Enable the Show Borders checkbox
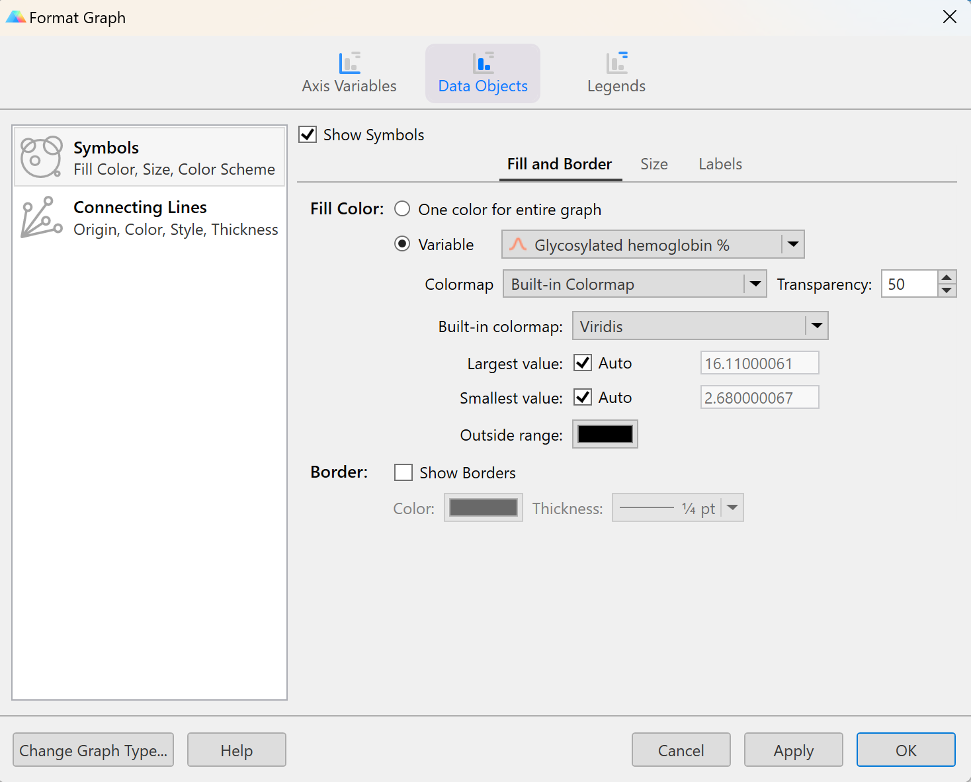The width and height of the screenshot is (971, 782). tap(403, 472)
